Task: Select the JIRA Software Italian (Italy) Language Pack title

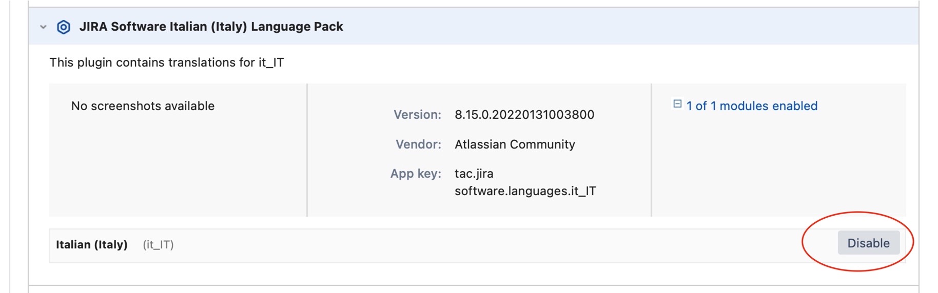Action: [211, 27]
